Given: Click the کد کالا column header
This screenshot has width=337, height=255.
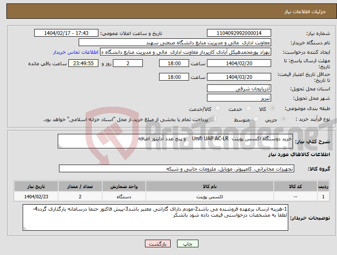Looking at the screenshot, I should coord(296,186).
